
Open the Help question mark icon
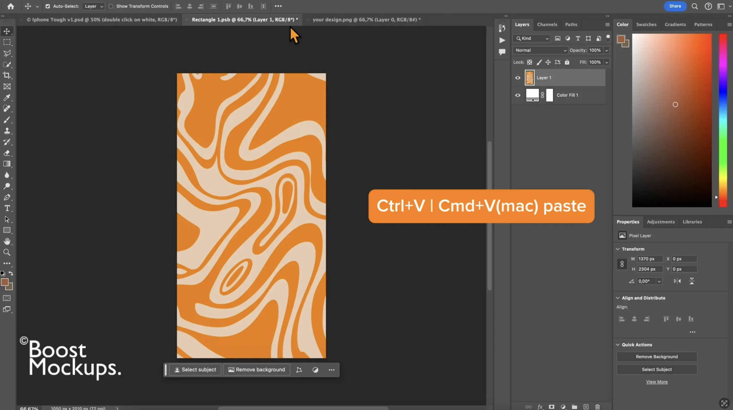pyautogui.click(x=708, y=6)
